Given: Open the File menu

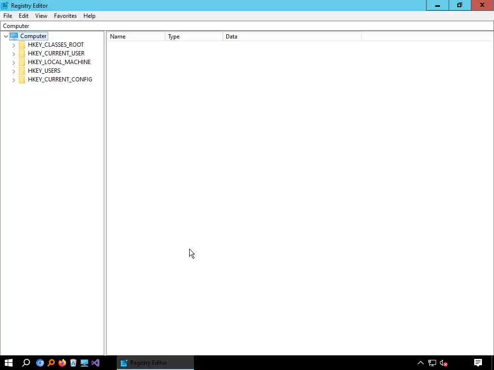Looking at the screenshot, I should (8, 16).
